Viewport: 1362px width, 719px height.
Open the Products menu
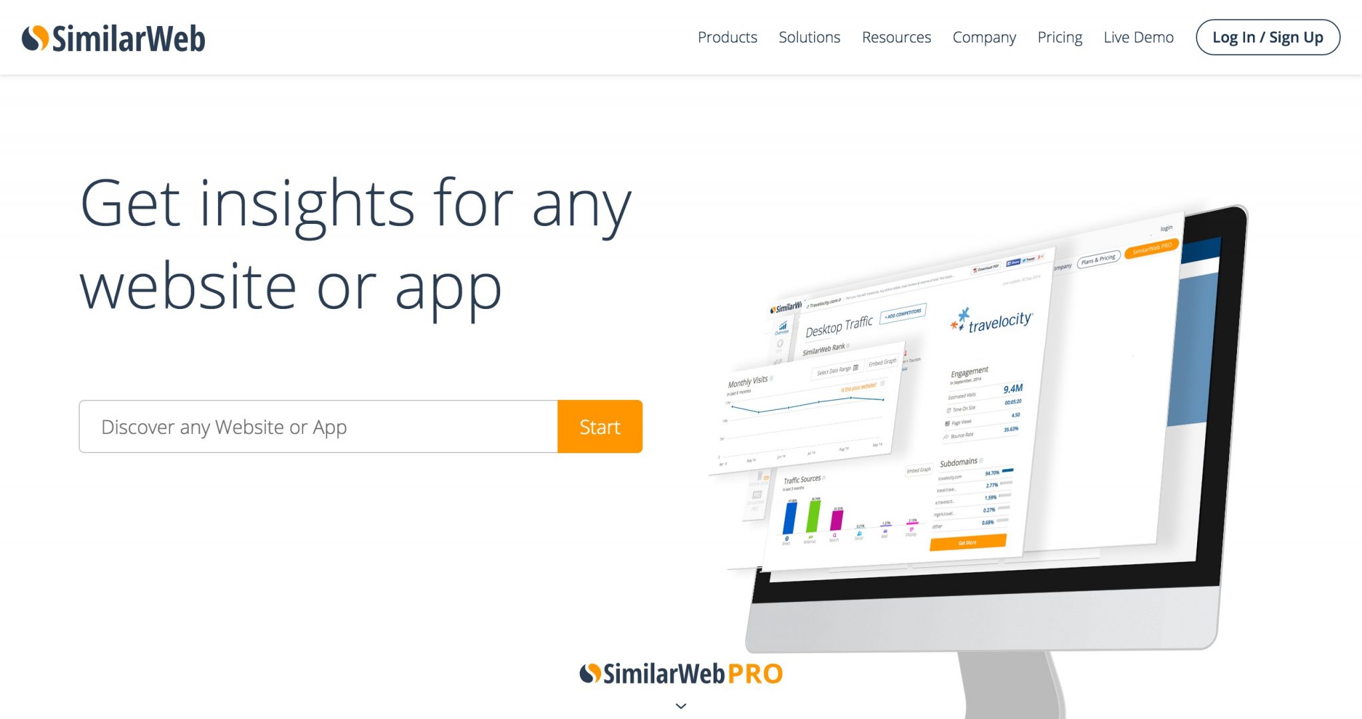pyautogui.click(x=729, y=37)
